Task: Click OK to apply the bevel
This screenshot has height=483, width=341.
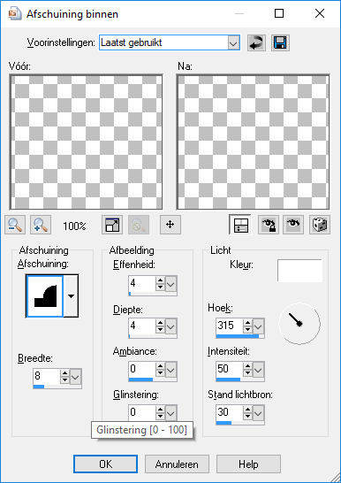Action: [105, 464]
